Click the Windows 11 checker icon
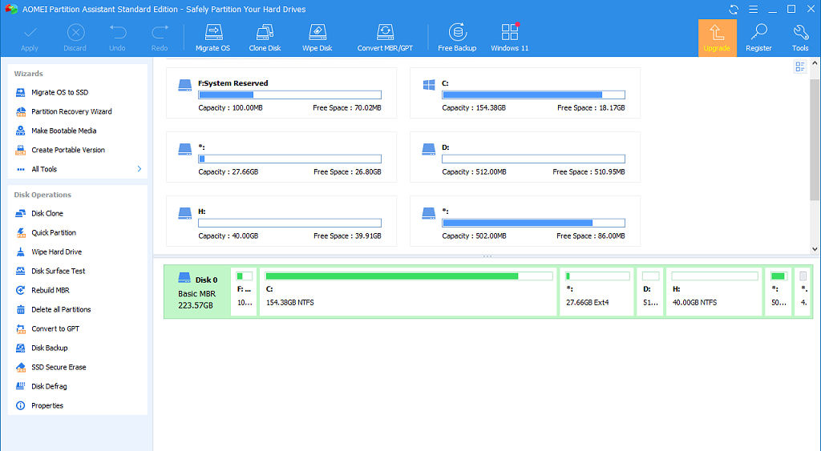The image size is (821, 451). 509,32
